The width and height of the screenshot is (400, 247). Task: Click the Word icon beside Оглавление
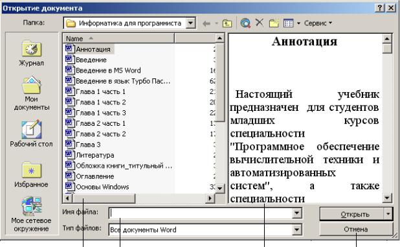coord(69,176)
